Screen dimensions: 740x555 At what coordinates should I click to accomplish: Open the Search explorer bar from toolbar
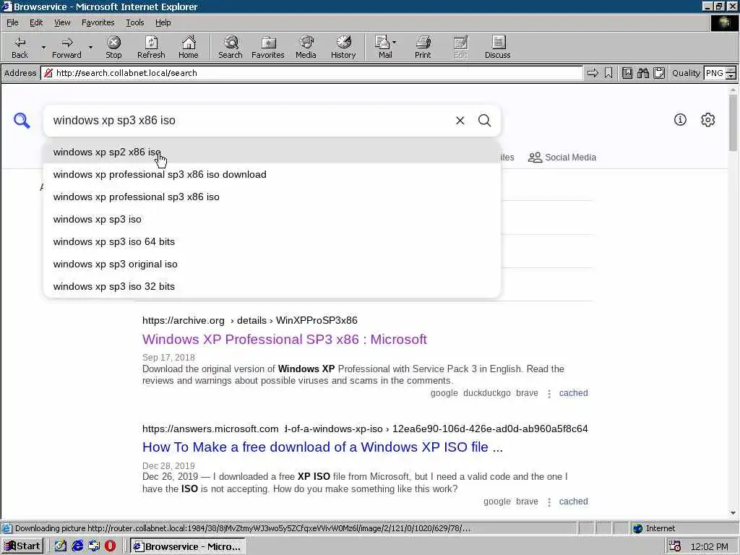point(231,48)
